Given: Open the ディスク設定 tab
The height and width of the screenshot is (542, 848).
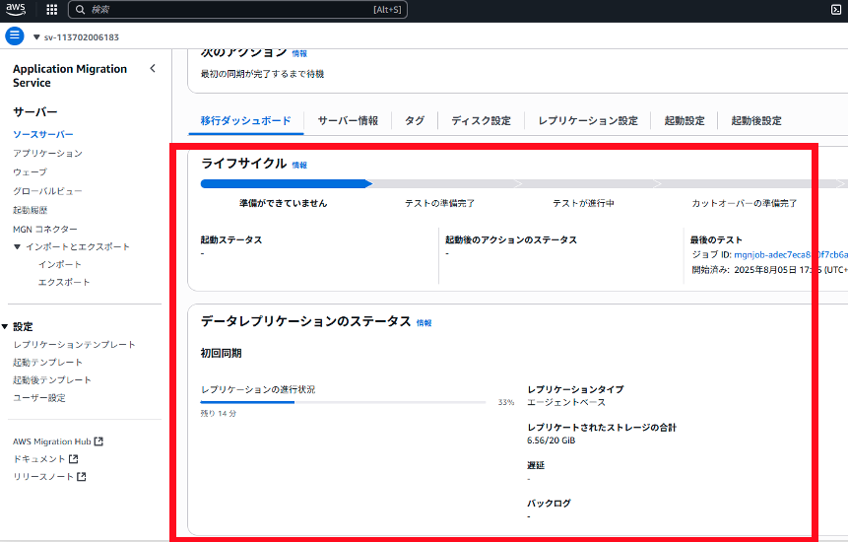Looking at the screenshot, I should pos(482,120).
